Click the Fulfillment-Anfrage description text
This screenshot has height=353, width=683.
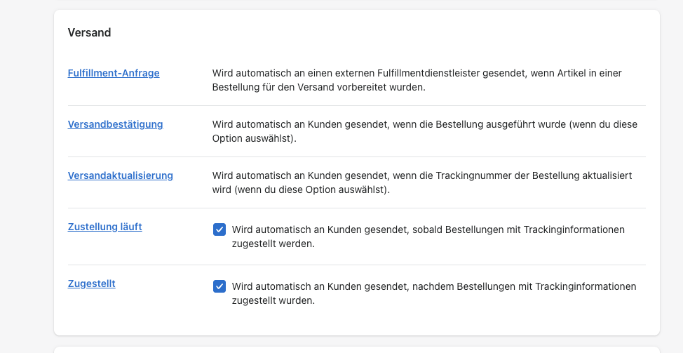(x=417, y=80)
